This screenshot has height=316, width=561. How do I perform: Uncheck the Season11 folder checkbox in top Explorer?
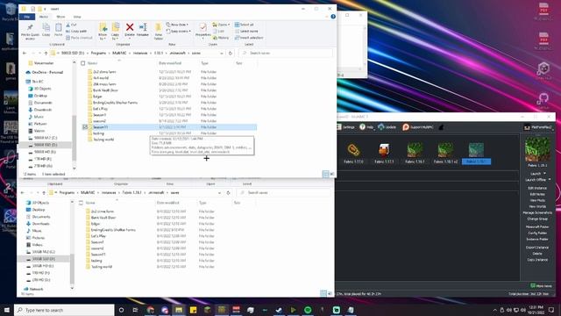pyautogui.click(x=85, y=126)
